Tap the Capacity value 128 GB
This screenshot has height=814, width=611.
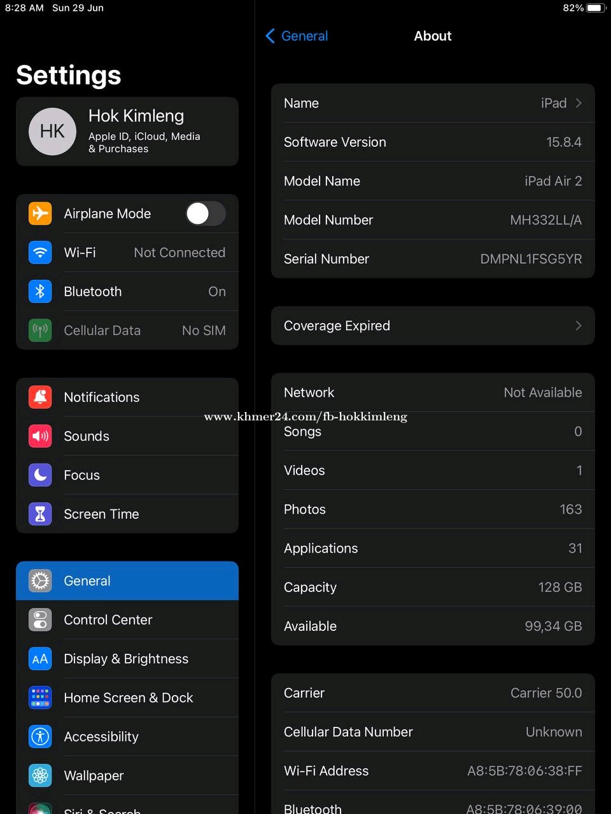pyautogui.click(x=560, y=587)
